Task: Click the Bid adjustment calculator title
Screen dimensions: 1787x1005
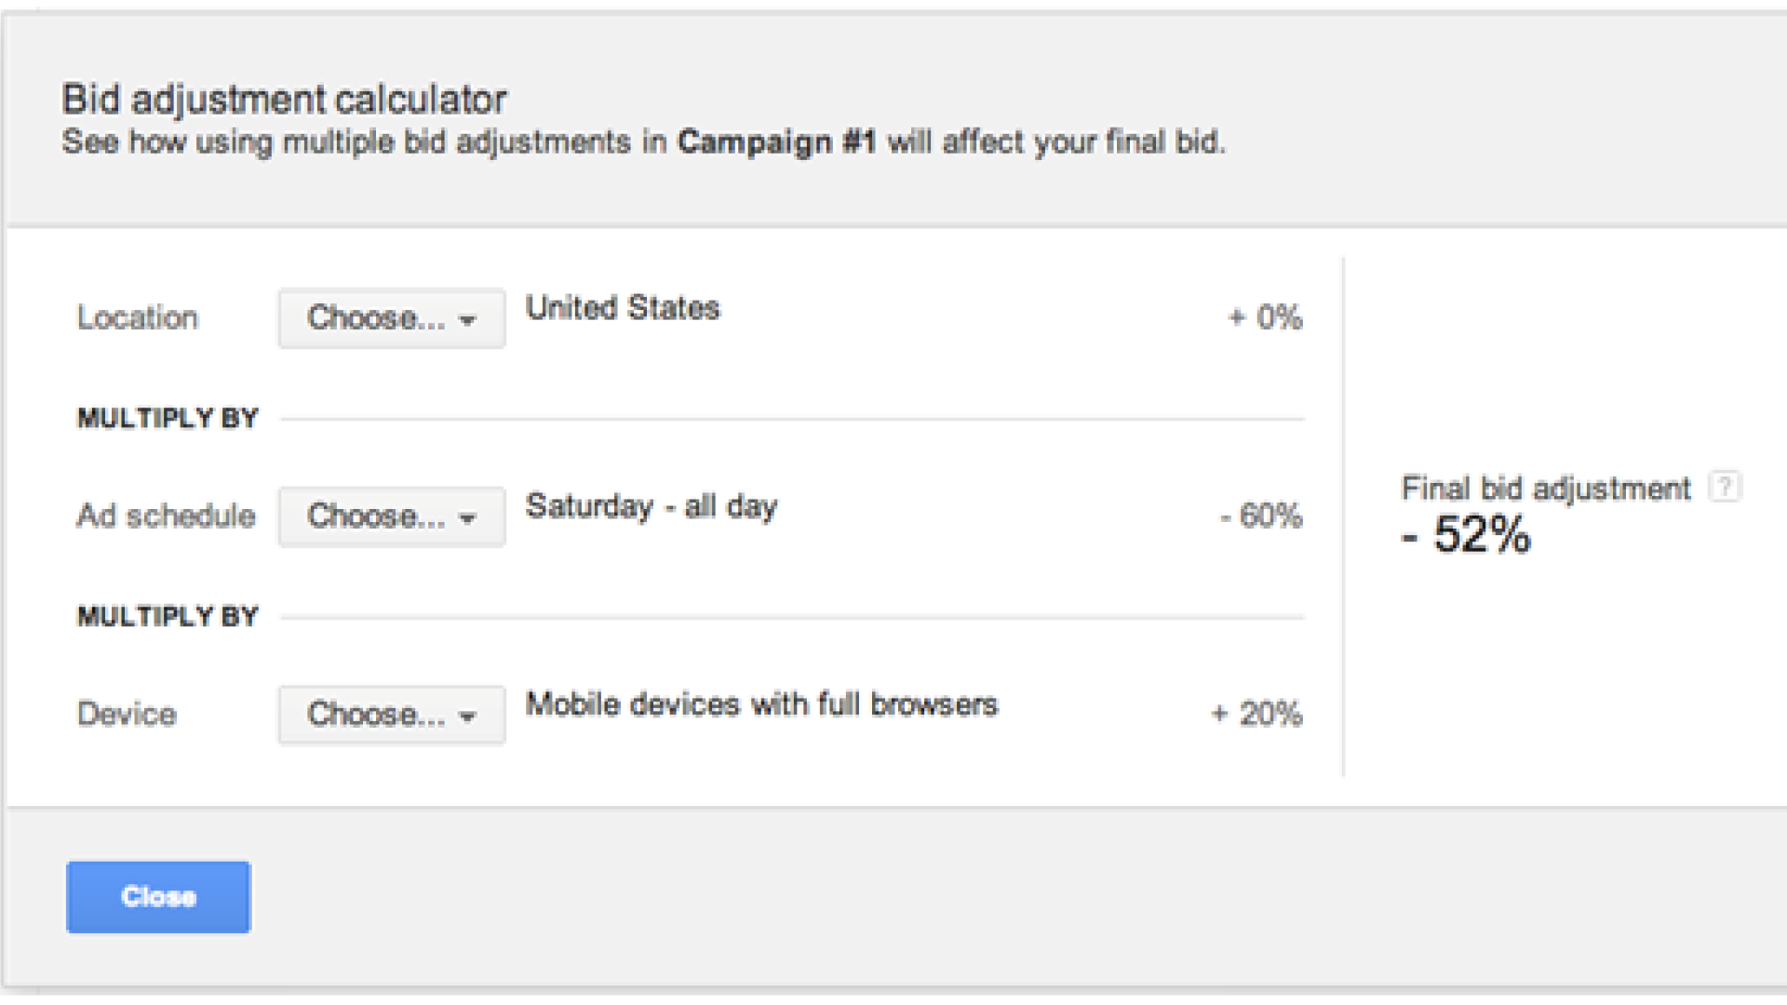Action: pos(284,100)
